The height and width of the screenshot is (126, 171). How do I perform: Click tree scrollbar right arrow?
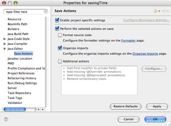pyautogui.click(x=43, y=110)
